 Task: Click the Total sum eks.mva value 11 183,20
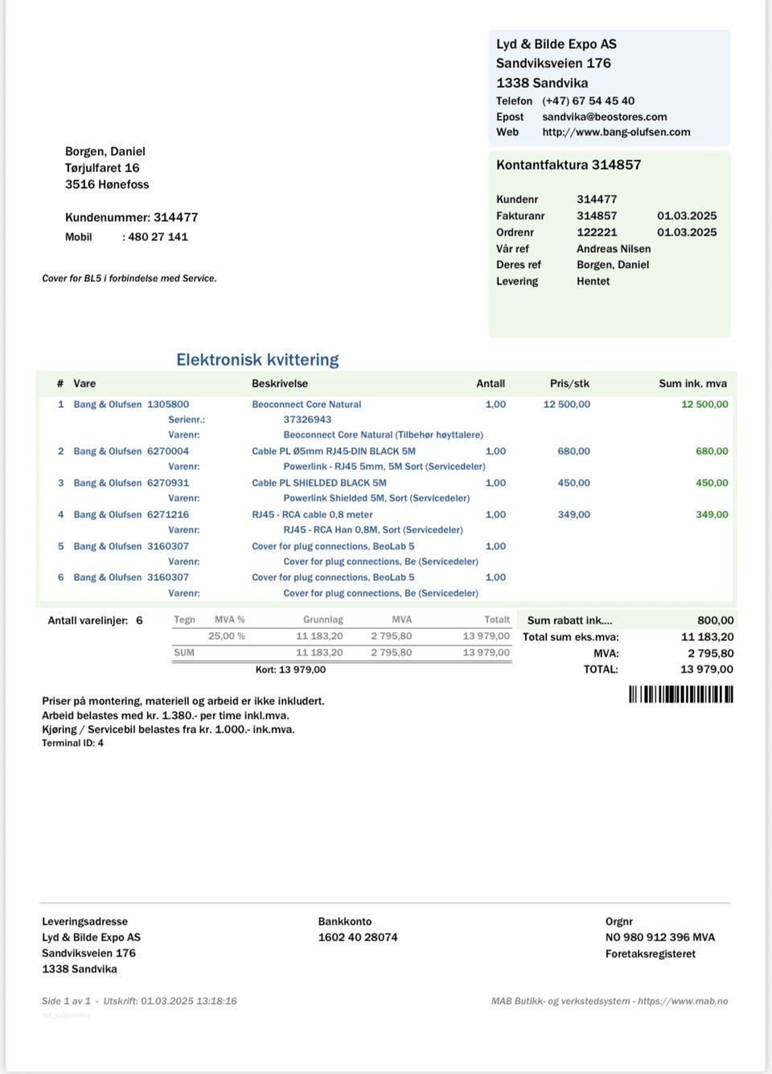coord(707,636)
